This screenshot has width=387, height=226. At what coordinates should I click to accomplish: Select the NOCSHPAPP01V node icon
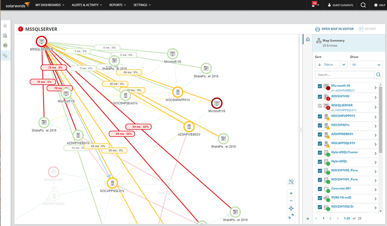coord(178,92)
